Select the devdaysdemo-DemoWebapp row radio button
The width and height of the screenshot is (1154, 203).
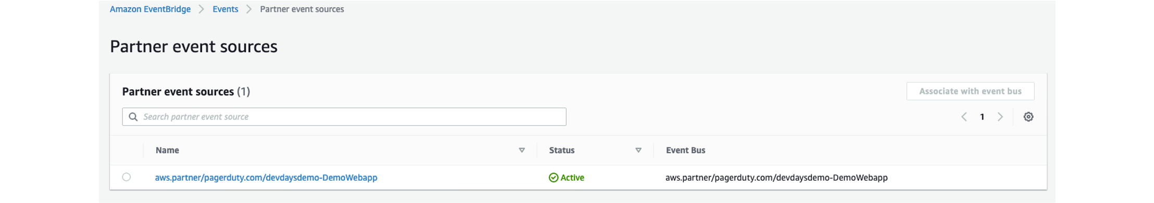coord(127,177)
